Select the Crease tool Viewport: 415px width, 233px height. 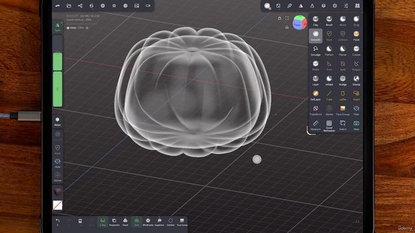356,50
